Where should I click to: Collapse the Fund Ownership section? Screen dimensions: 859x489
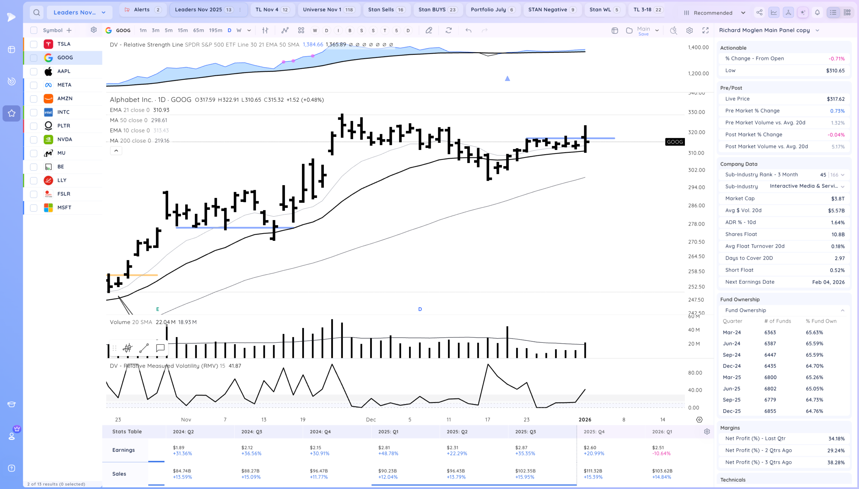842,310
